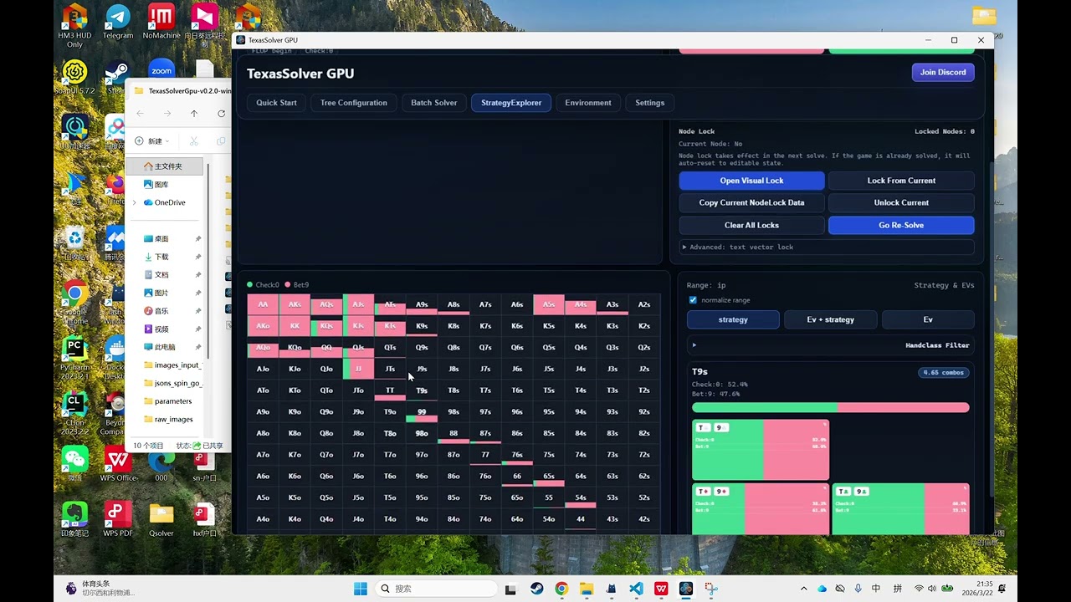The width and height of the screenshot is (1071, 602).
Task: Click the taskbar search box
Action: pyautogui.click(x=436, y=589)
